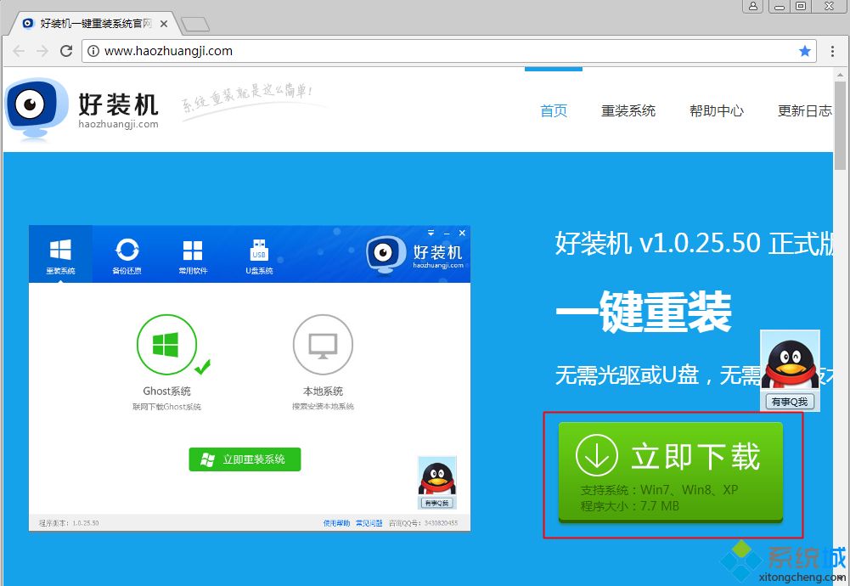Click the 联网下载Ghost系统 caption
Screen dimensions: 850x586
pyautogui.click(x=166, y=407)
